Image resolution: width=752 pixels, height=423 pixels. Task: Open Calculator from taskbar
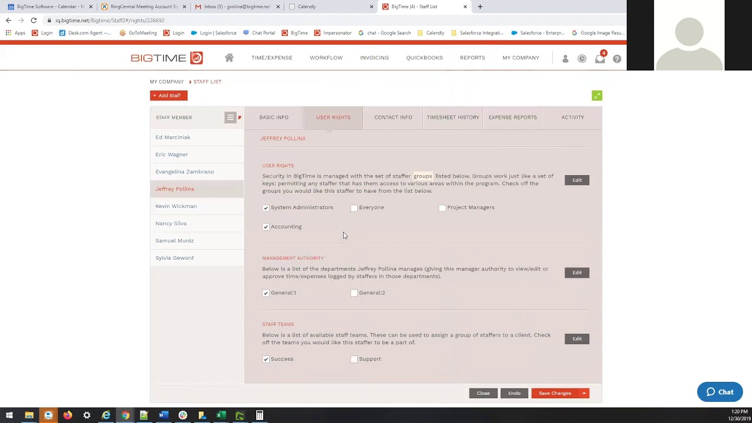coord(259,415)
